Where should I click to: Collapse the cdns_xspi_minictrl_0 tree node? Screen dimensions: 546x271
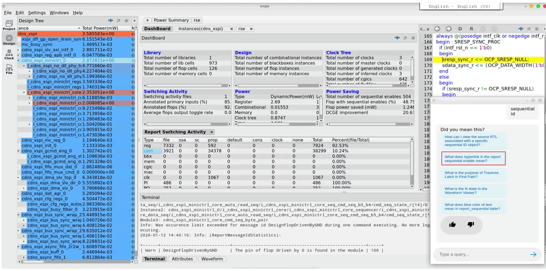19,61
